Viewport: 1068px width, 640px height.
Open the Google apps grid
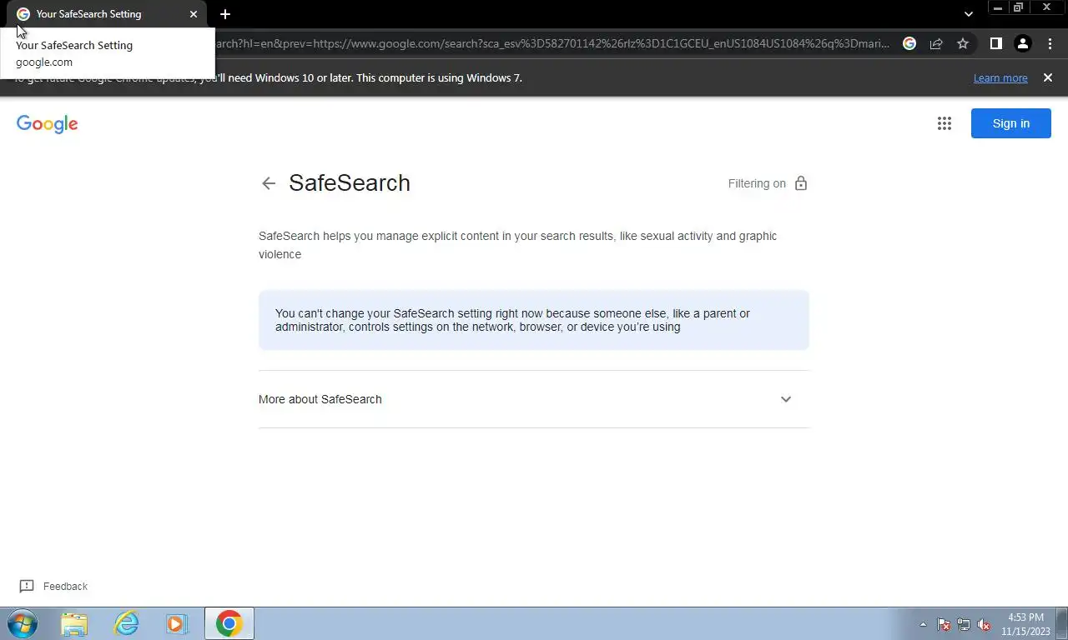pos(945,123)
